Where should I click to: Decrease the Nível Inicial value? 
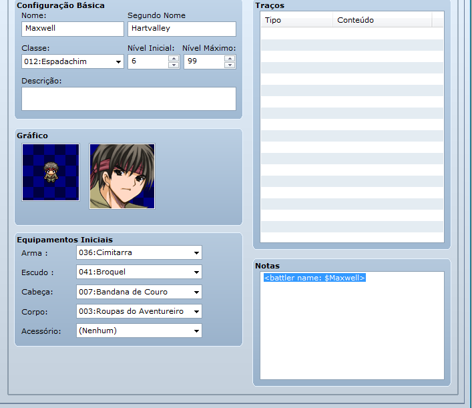(174, 65)
